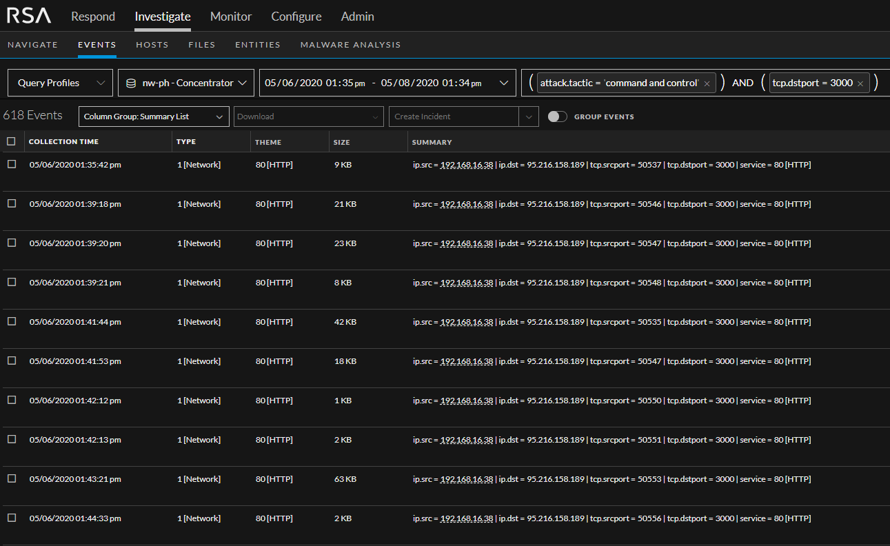Screen dimensions: 890x546
Task: Open the Hosts tab
Action: point(152,45)
